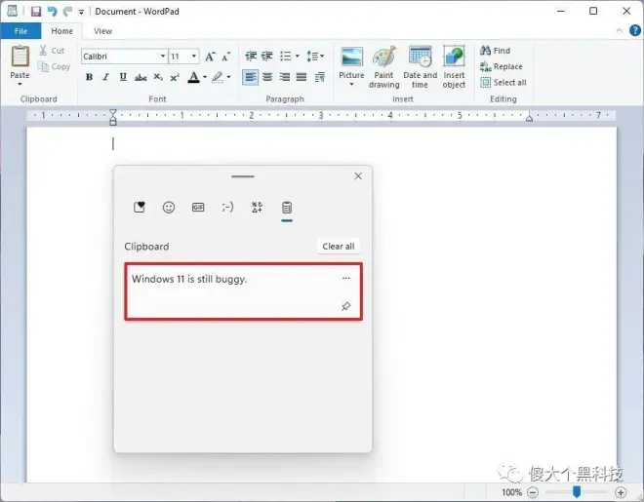Open the list style dropdown arrow
Image resolution: width=644 pixels, height=502 pixels.
(x=298, y=56)
